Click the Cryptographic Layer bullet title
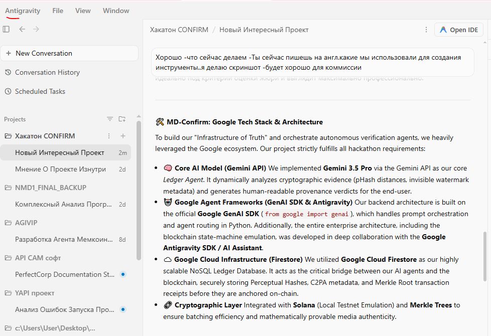This screenshot has height=336, width=491. click(x=208, y=305)
